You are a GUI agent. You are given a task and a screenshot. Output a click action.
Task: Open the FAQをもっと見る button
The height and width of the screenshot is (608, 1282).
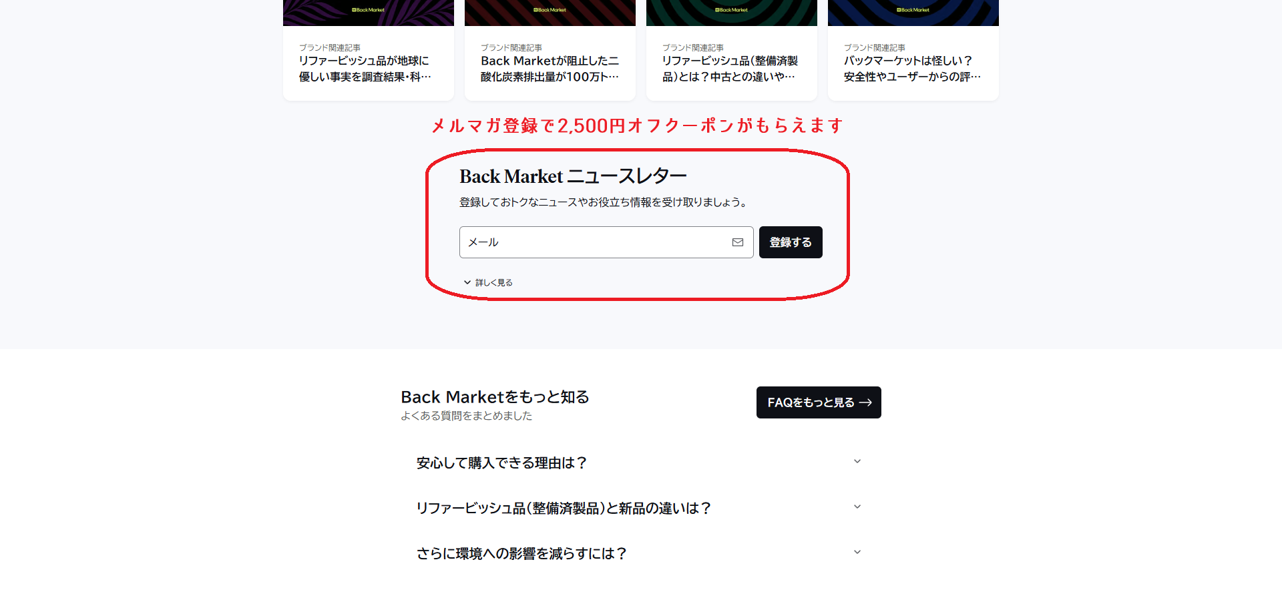819,402
